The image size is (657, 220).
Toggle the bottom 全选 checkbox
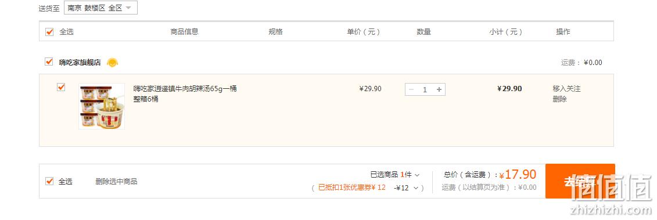click(x=49, y=182)
